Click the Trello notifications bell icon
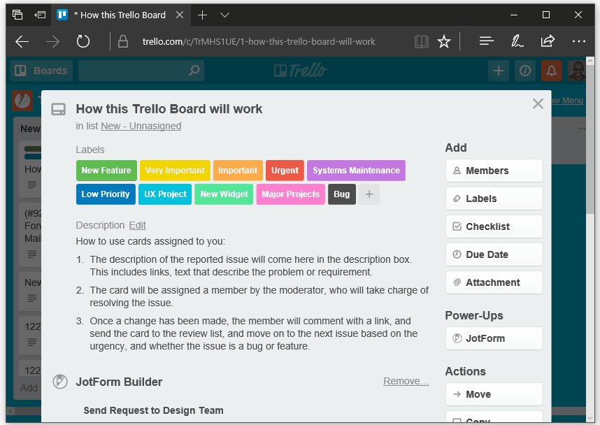The width and height of the screenshot is (600, 425). 552,71
